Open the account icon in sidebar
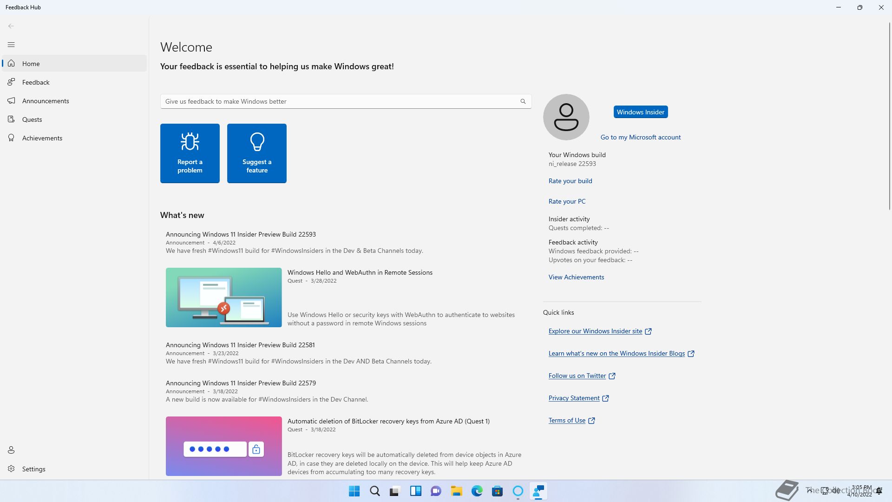The width and height of the screenshot is (892, 502). tap(11, 450)
